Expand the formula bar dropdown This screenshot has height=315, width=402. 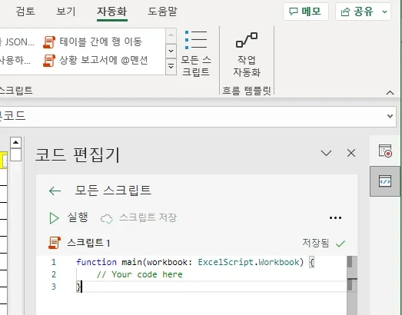[390, 116]
